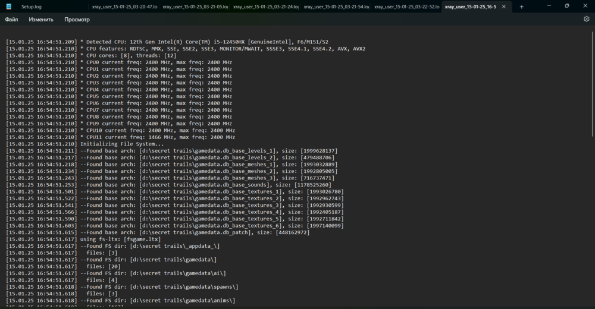Click the Found FS dir gamedata\anims line

click(120, 301)
